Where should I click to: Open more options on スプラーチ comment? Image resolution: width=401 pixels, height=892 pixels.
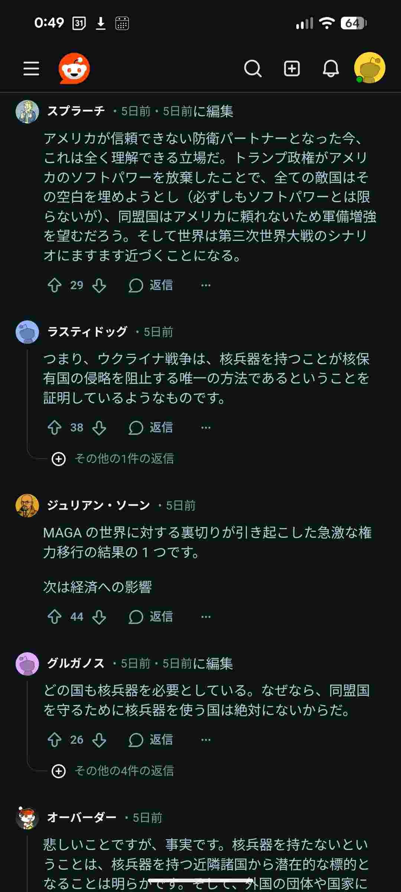tap(206, 285)
